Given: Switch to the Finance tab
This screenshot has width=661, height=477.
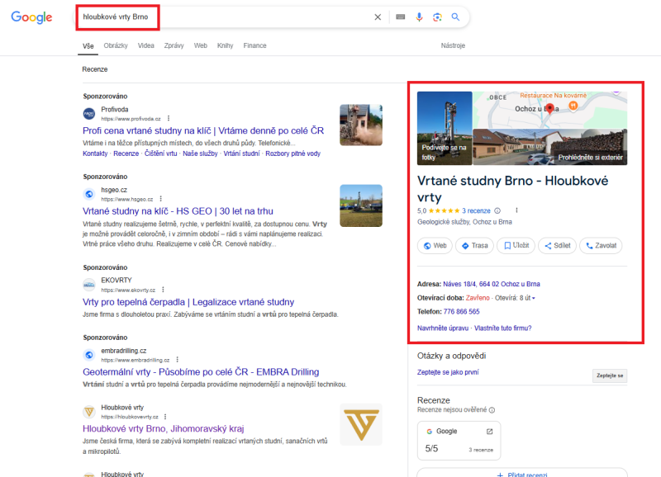Looking at the screenshot, I should 254,45.
